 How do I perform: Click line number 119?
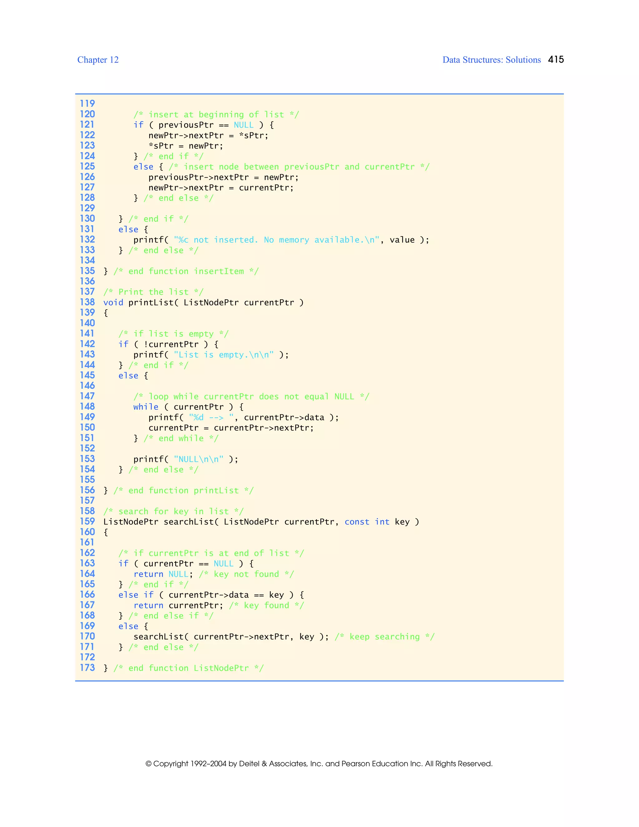[87, 104]
